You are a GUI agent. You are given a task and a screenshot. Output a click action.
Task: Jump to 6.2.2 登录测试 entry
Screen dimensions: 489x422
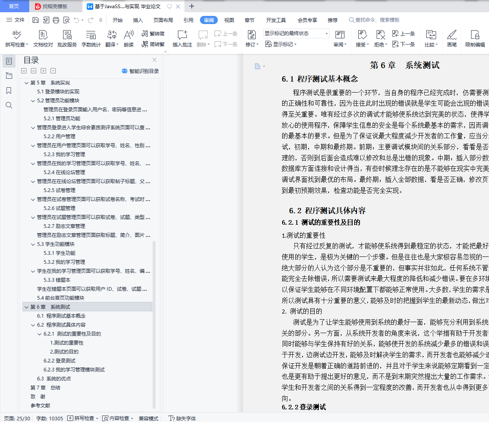click(x=59, y=361)
